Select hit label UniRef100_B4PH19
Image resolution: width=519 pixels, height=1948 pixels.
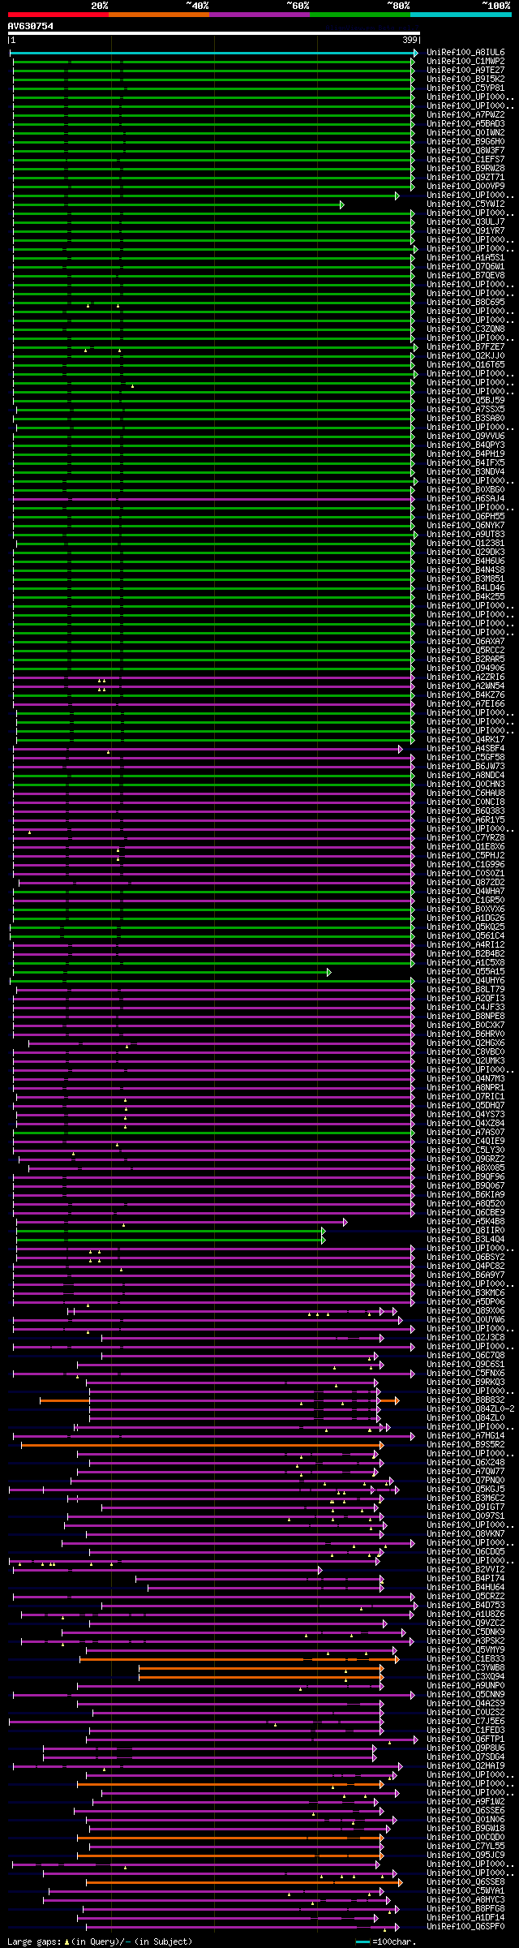[465, 454]
